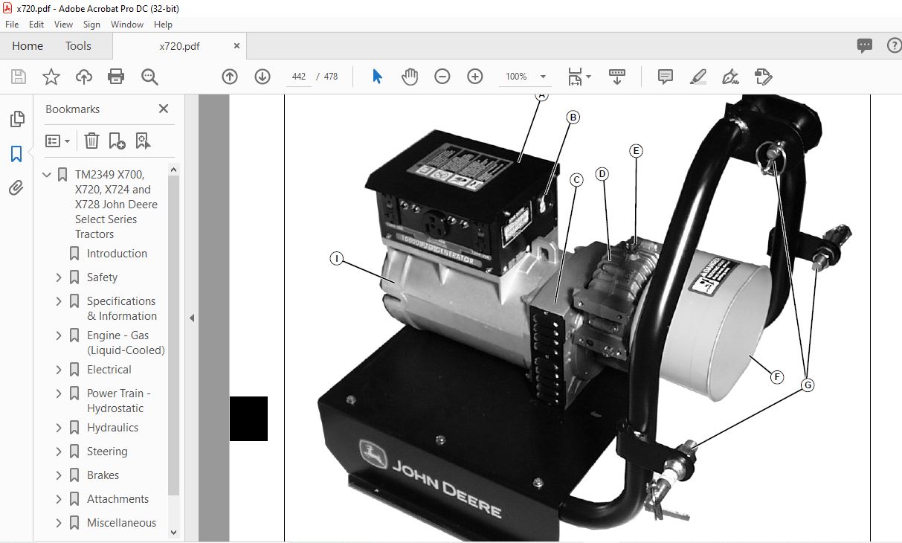902x543 pixels.
Task: Go to the previous page
Action: coord(230,77)
